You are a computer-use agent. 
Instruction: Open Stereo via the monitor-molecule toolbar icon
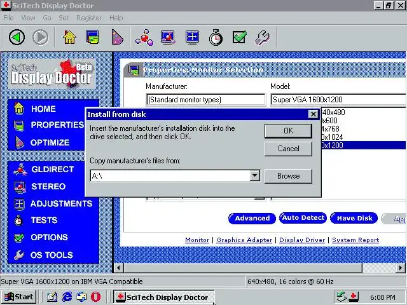click(x=168, y=37)
